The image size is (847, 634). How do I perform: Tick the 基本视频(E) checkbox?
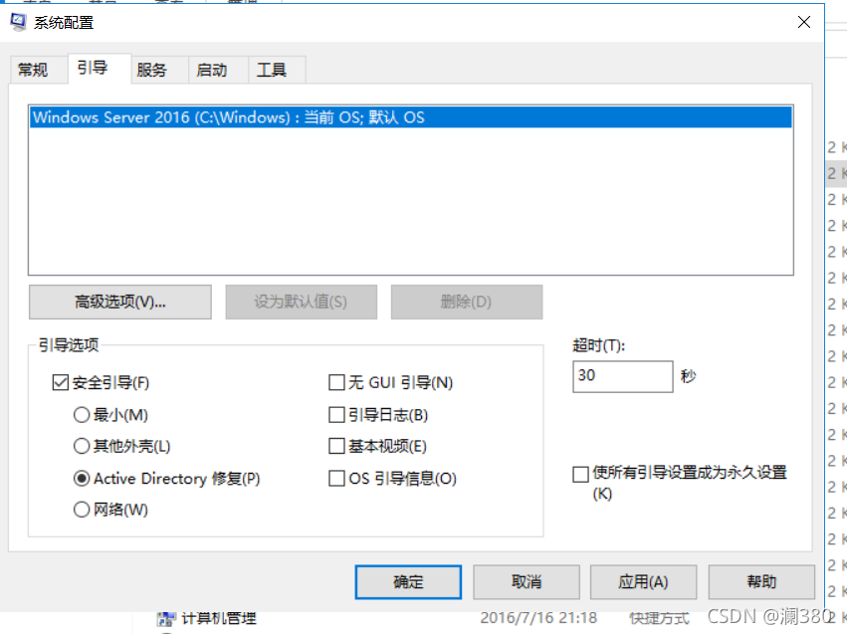(336, 446)
